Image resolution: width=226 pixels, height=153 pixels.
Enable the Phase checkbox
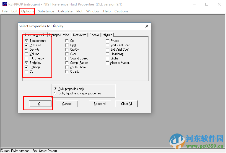pyautogui.click(x=107, y=41)
